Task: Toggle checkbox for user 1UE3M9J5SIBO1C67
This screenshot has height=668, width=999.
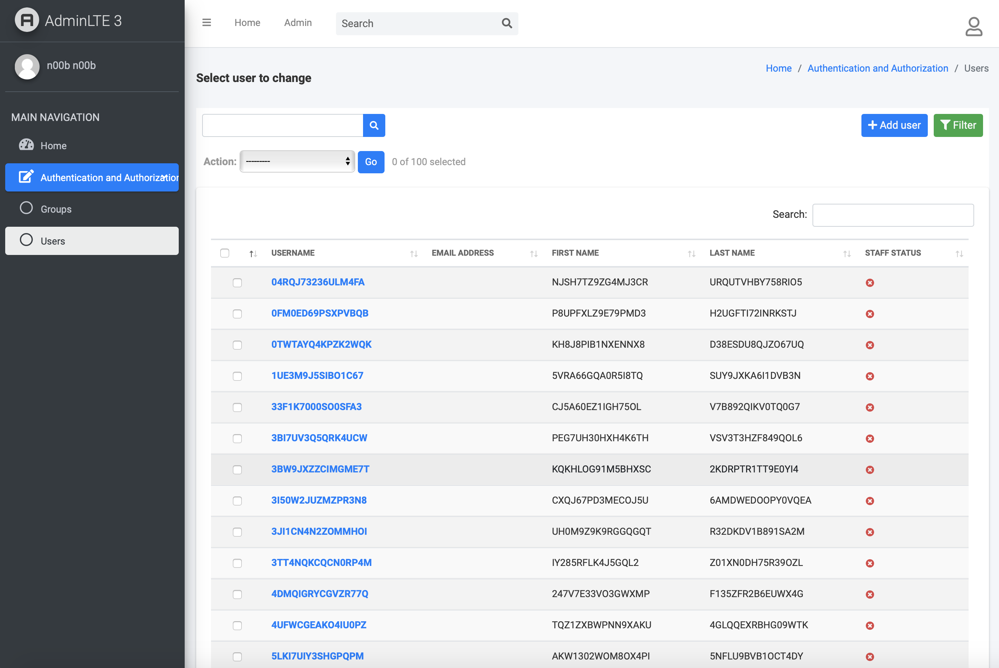Action: [237, 376]
